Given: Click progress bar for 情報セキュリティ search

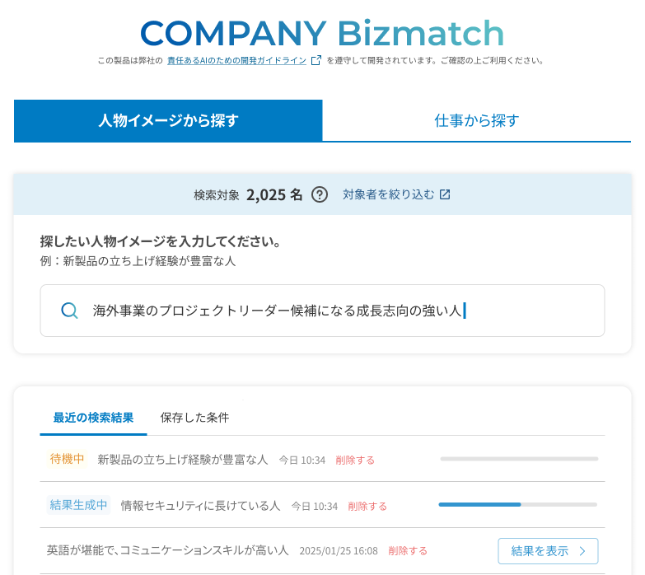Looking at the screenshot, I should [517, 504].
